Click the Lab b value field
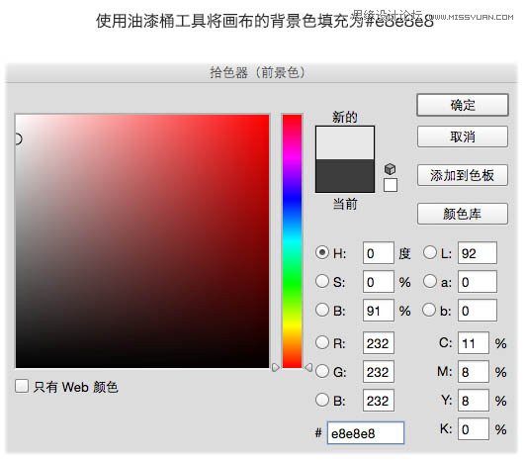 pyautogui.click(x=478, y=311)
